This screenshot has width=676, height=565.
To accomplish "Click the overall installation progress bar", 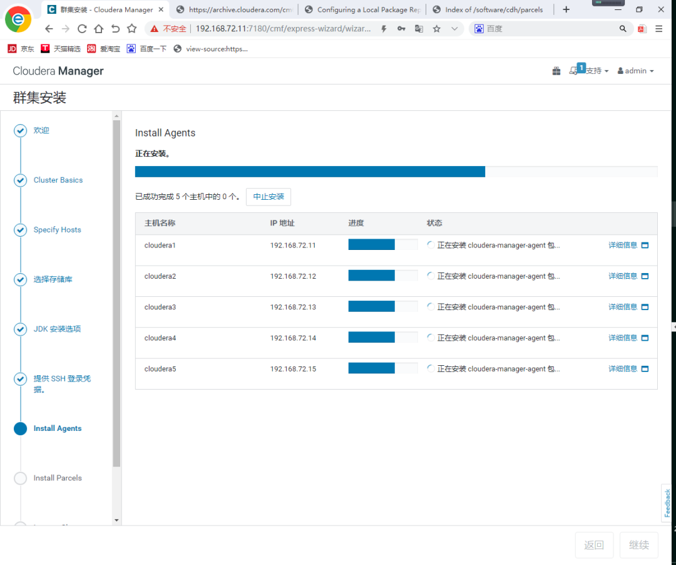I will tap(396, 172).
